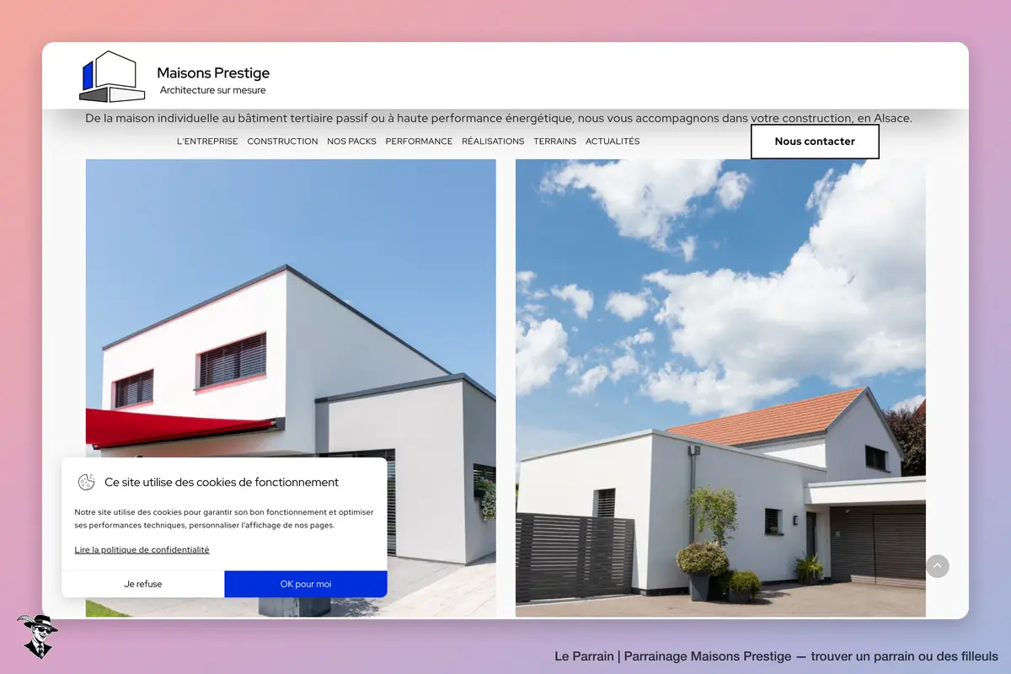Viewport: 1011px width, 674px height.
Task: Click the cookie banner heading text
Action: point(222,483)
